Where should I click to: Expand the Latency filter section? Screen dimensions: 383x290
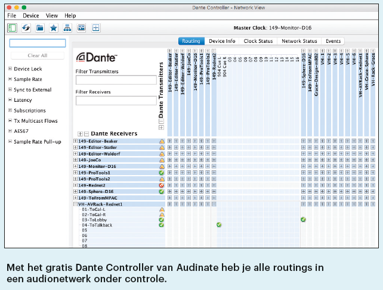(10, 100)
